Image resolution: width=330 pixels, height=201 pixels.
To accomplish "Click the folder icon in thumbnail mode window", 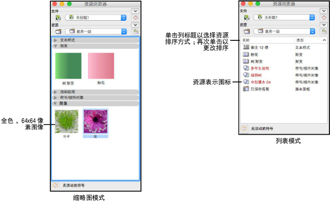I will coord(58,32).
